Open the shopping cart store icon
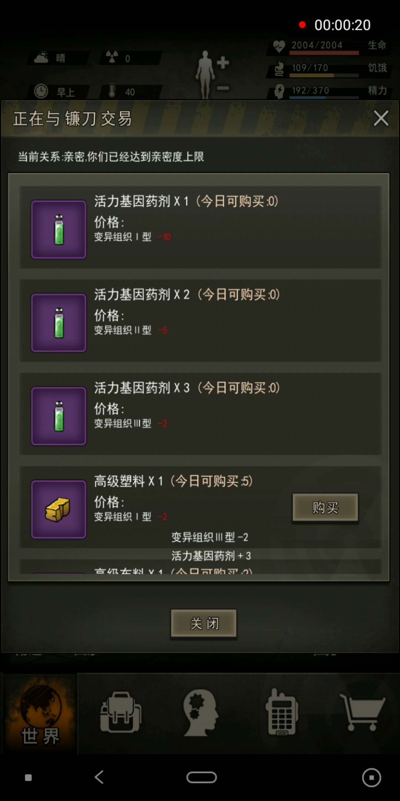This screenshot has width=400, height=801. click(362, 712)
